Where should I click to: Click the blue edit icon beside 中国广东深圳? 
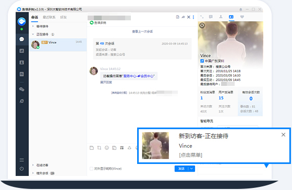pos(202,61)
